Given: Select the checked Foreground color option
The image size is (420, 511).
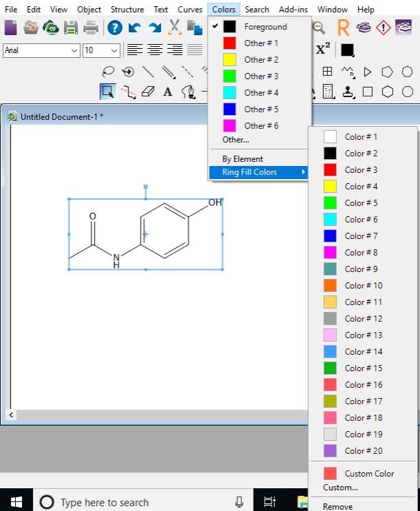Looking at the screenshot, I should 259,27.
